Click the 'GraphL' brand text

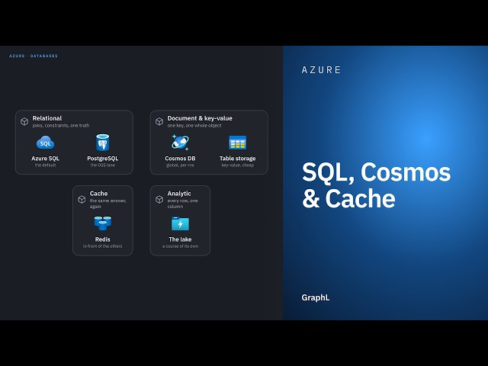pos(316,298)
